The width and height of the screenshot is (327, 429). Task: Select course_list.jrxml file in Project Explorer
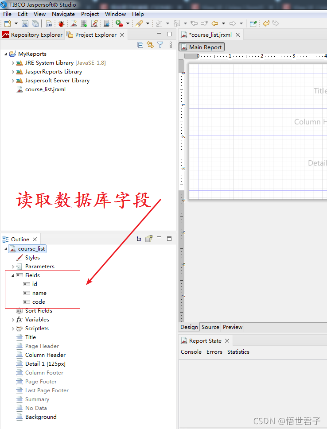pos(45,89)
